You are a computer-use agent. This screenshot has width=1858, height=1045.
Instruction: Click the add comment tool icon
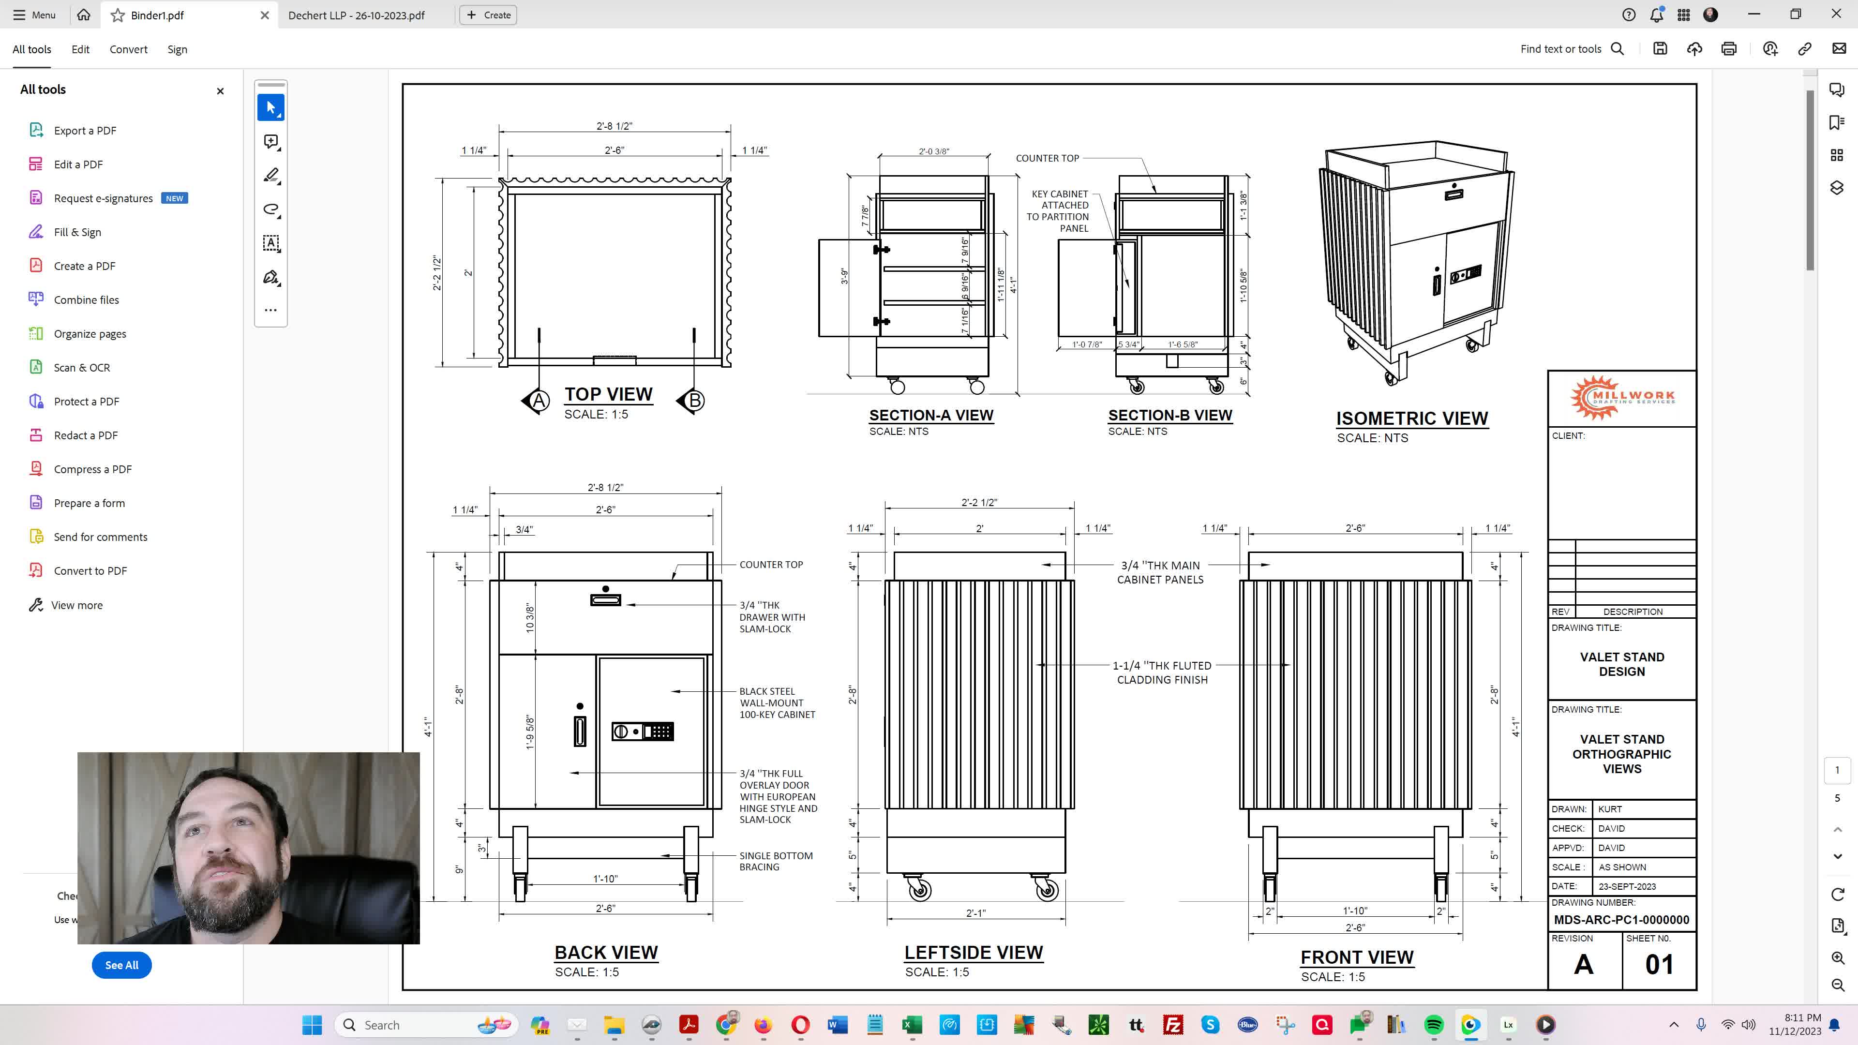270,141
